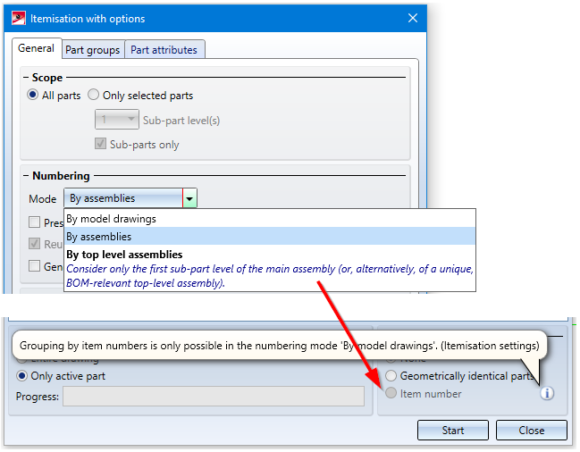Select Geometrically identical parts option
Image resolution: width=580 pixels, height=452 pixels.
(x=391, y=376)
